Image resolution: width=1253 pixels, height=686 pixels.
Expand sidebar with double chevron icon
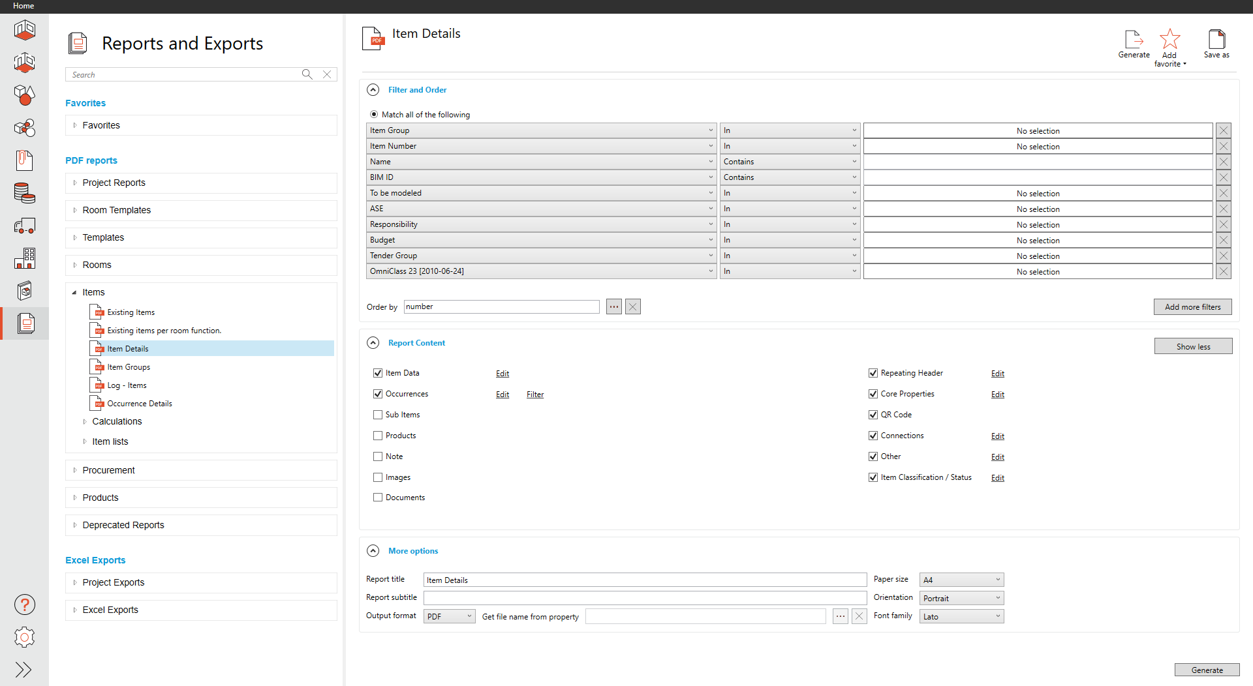click(x=24, y=670)
